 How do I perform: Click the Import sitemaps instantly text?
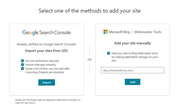click(x=41, y=65)
